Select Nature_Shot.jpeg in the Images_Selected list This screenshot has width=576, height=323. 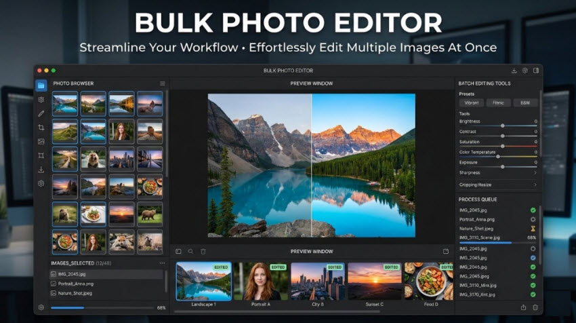pyautogui.click(x=106, y=293)
